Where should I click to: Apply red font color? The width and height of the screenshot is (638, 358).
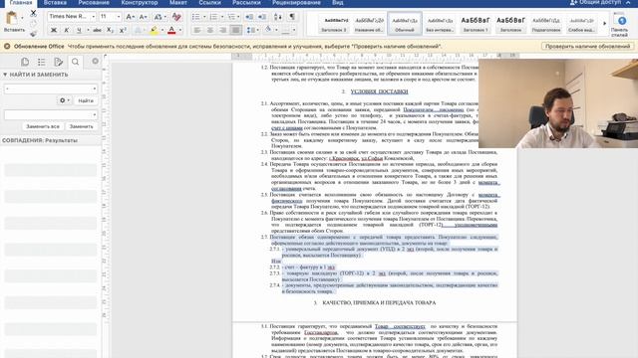click(x=171, y=30)
